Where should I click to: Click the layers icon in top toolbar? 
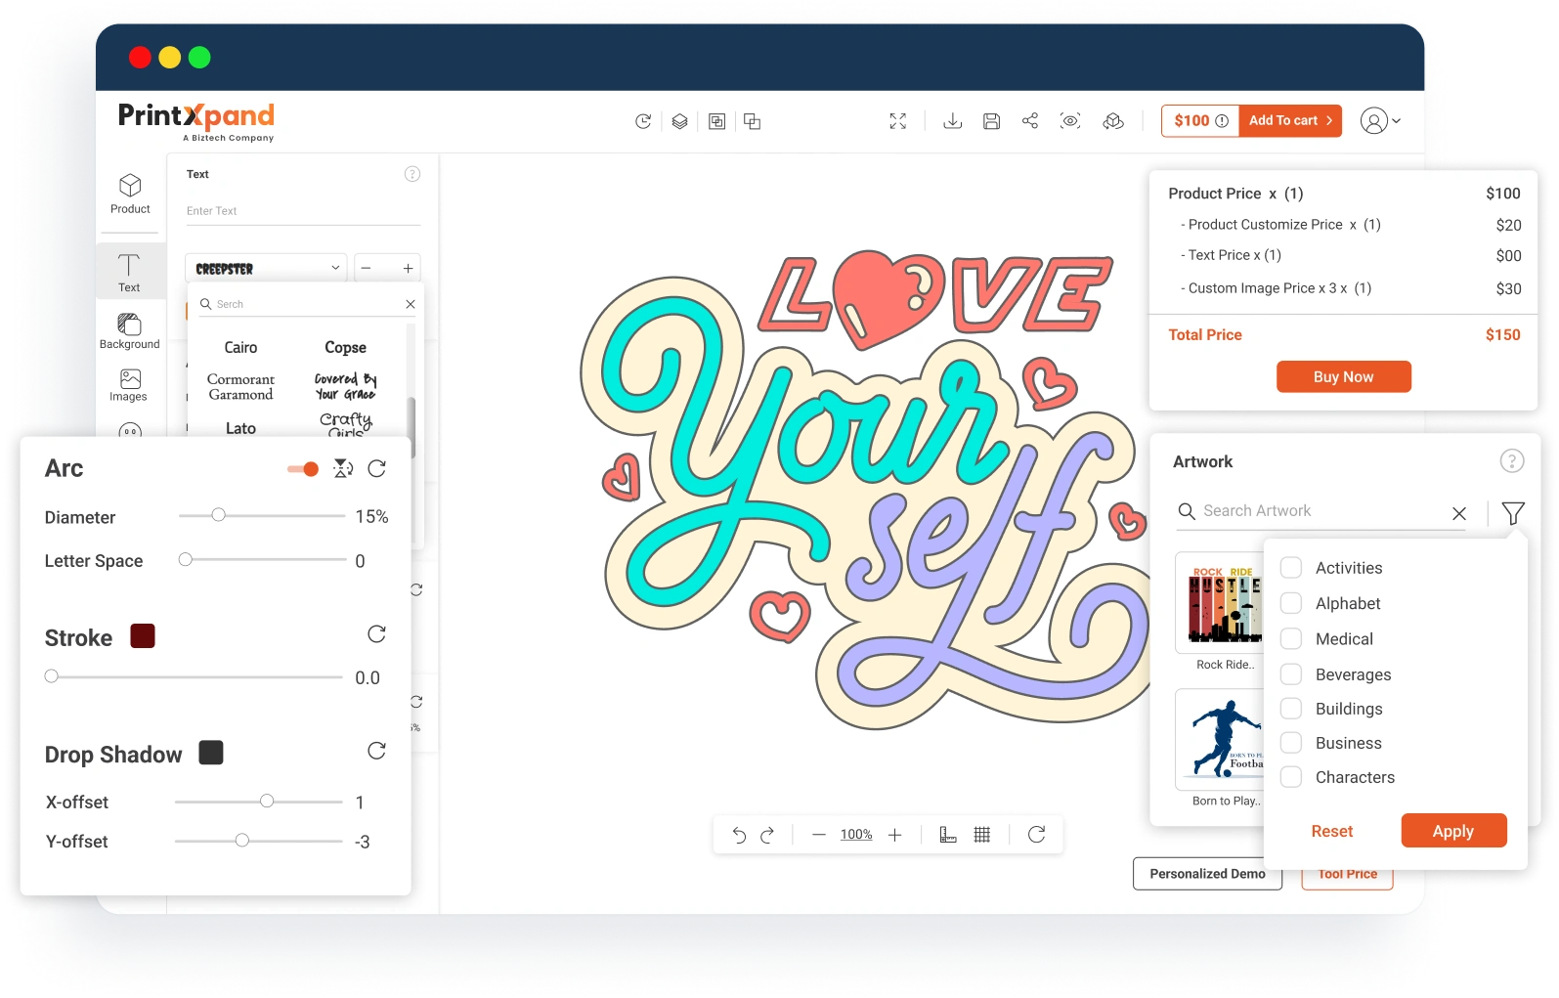tap(679, 121)
